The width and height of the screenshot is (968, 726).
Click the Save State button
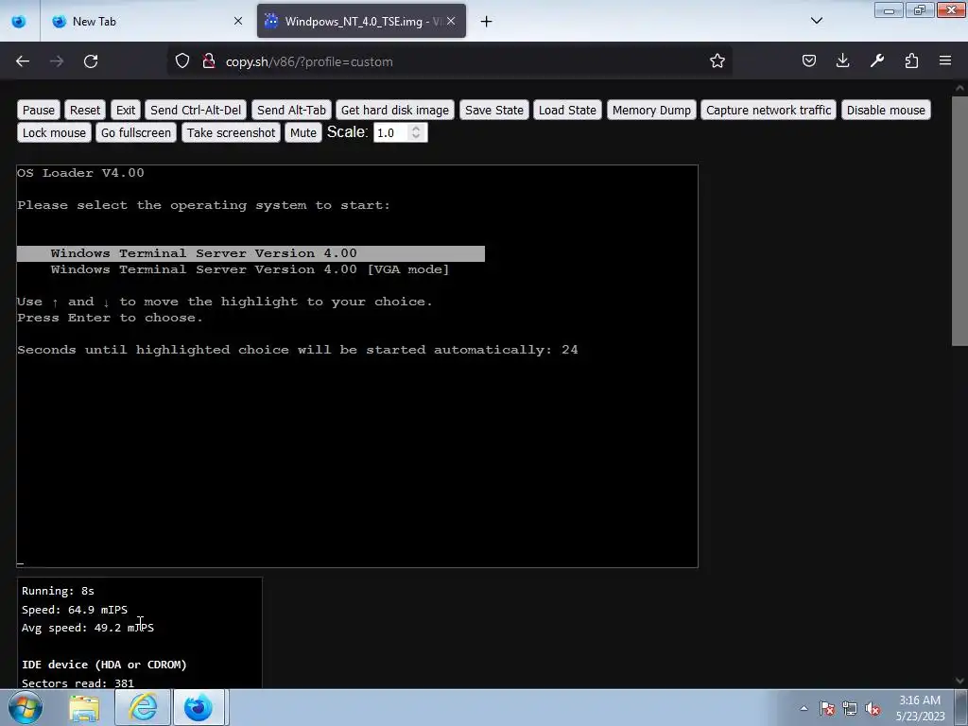(x=493, y=110)
